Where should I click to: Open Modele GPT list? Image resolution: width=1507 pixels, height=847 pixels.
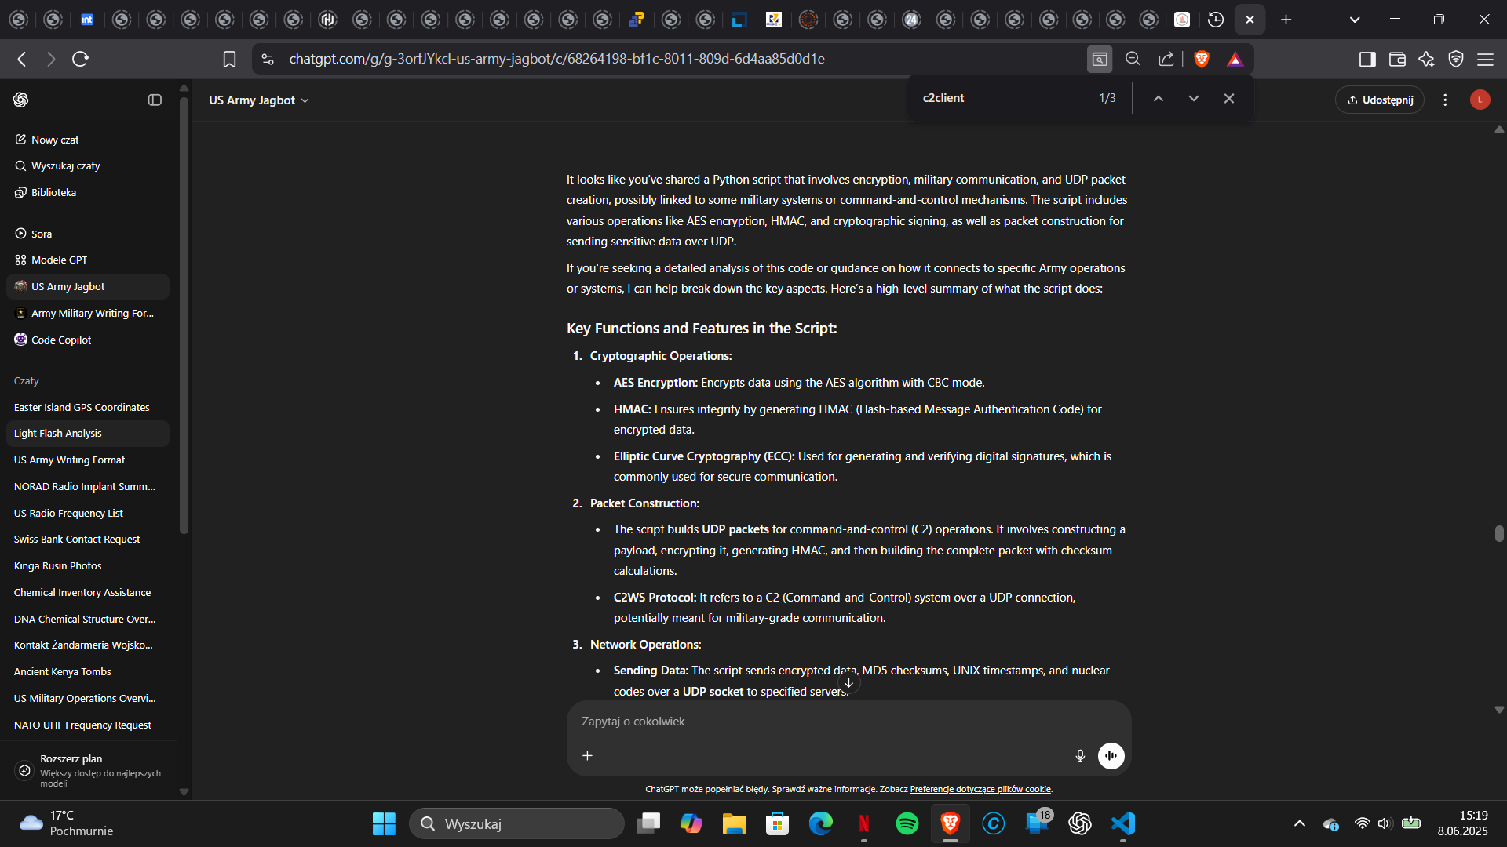pyautogui.click(x=88, y=260)
